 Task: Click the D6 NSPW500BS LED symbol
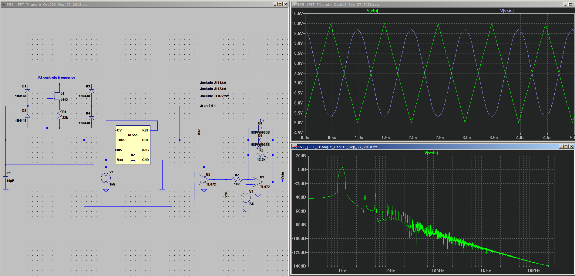[260, 128]
